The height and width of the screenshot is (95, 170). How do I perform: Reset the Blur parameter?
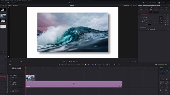coord(168,23)
